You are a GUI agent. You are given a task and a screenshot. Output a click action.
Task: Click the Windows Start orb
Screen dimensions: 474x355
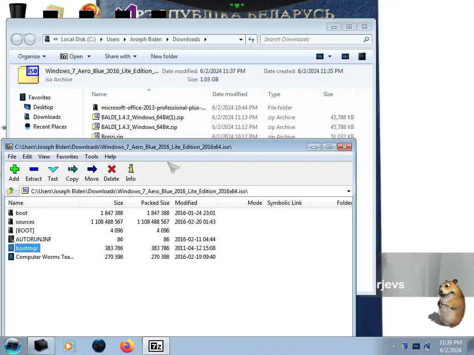[12, 346]
